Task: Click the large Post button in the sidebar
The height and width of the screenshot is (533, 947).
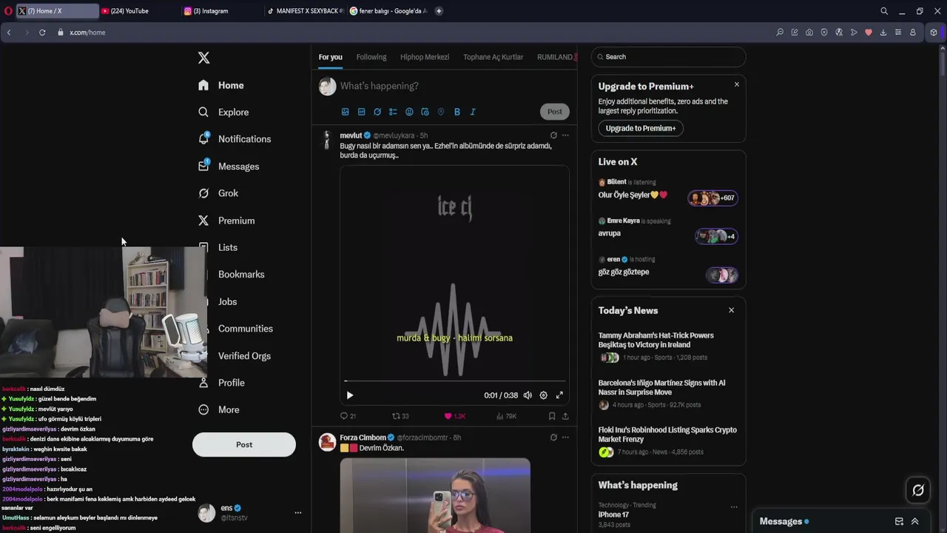Action: point(244,444)
